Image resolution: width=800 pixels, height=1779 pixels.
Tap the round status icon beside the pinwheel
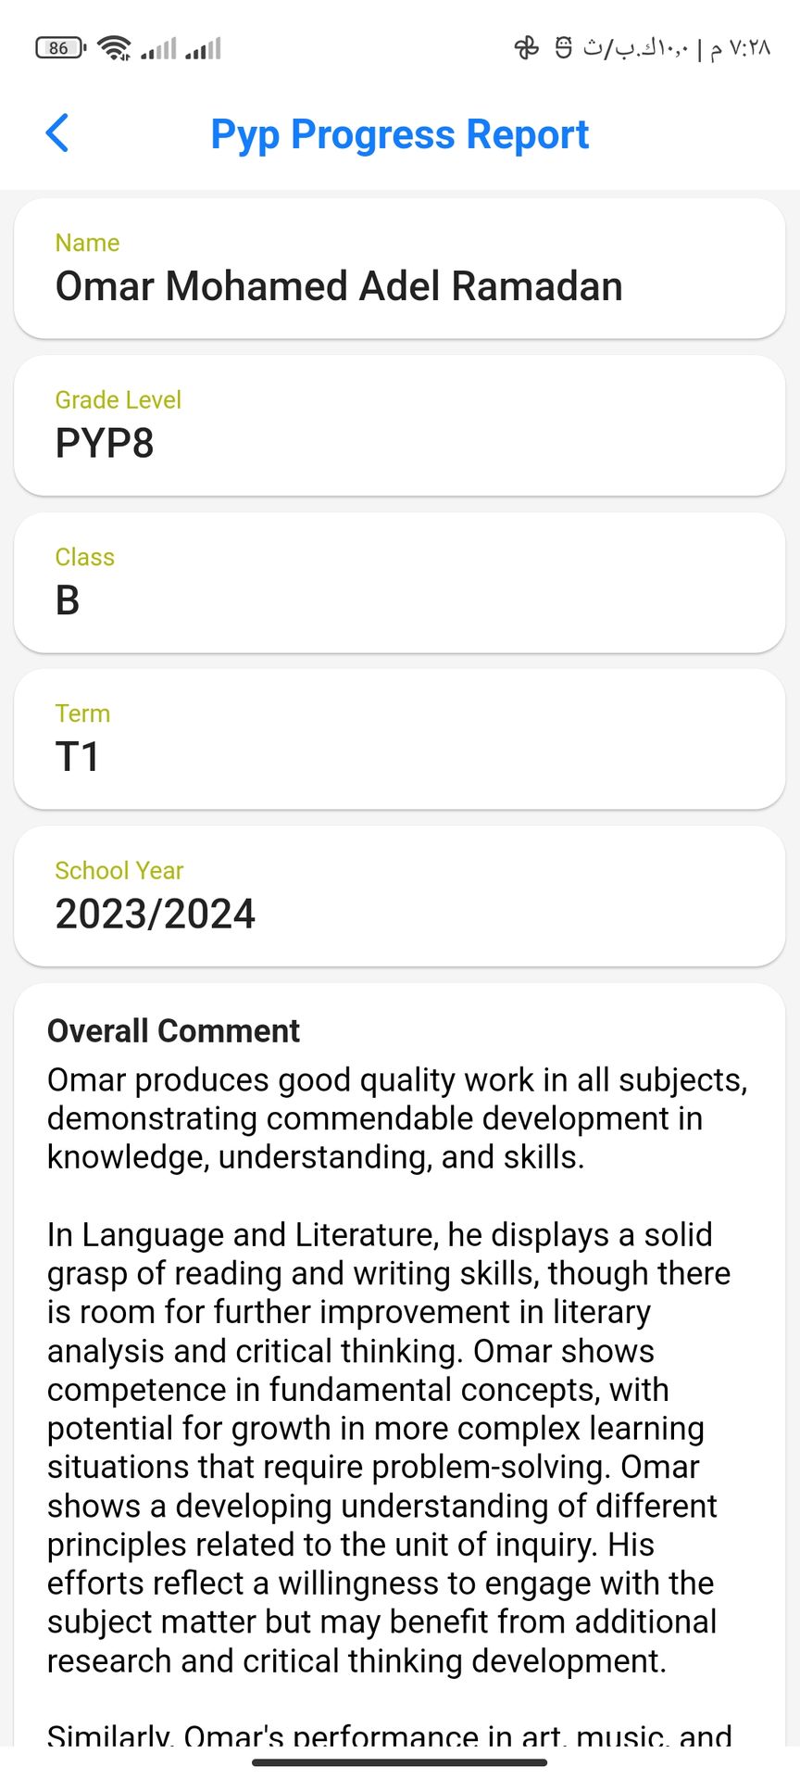[563, 47]
